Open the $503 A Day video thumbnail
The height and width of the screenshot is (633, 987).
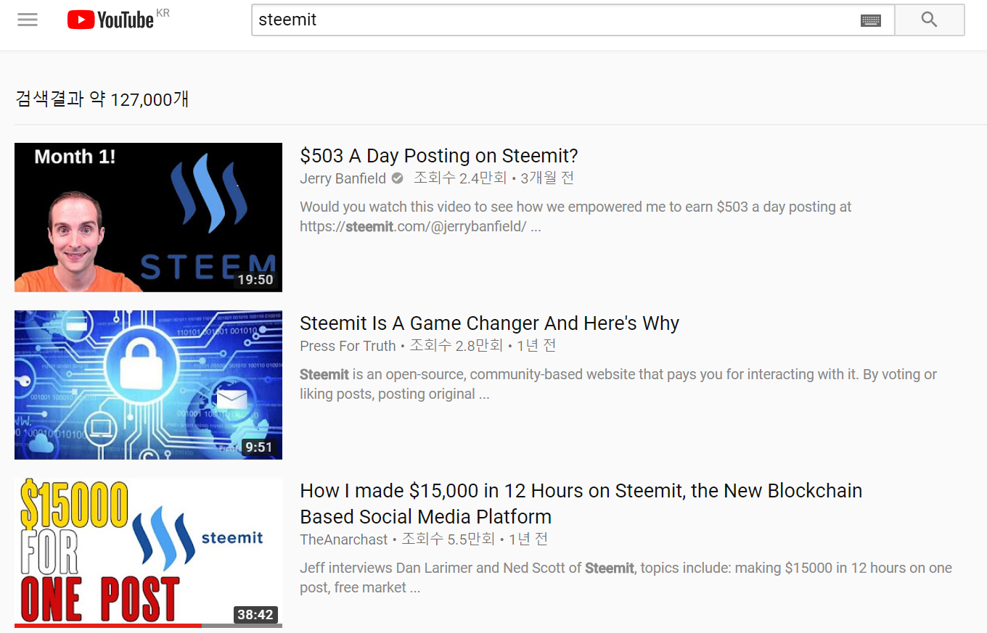(x=148, y=218)
